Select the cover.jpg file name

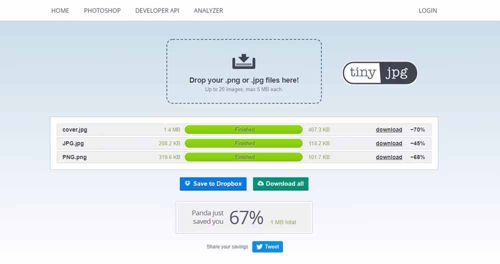click(74, 130)
